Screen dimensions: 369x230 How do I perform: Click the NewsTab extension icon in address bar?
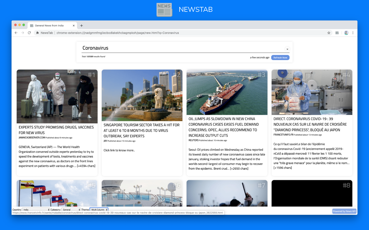pyautogui.click(x=37, y=33)
